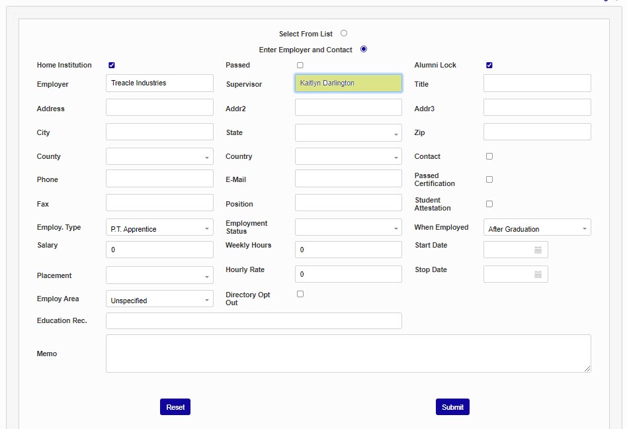Check the Student Attestation box
This screenshot has height=429, width=627.
(489, 204)
